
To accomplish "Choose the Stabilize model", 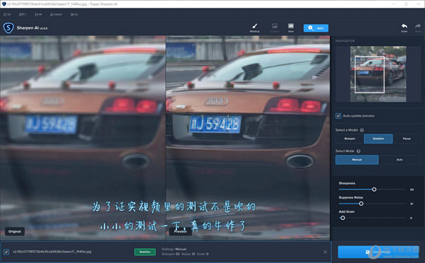I will click(x=378, y=139).
